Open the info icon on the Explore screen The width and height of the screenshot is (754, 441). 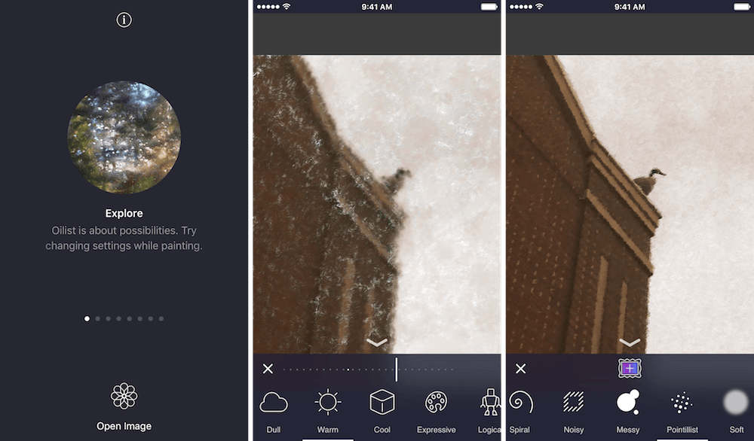pyautogui.click(x=124, y=20)
